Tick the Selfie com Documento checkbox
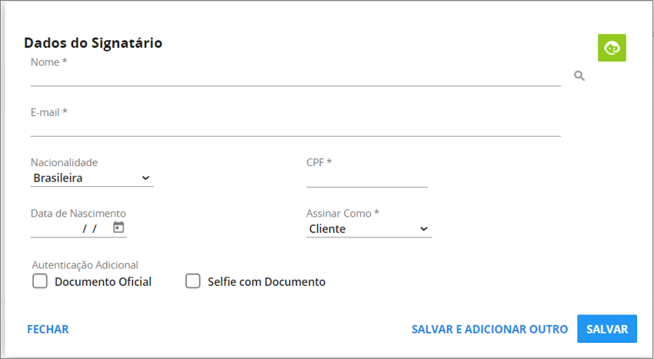Image resolution: width=654 pixels, height=359 pixels. pos(193,281)
